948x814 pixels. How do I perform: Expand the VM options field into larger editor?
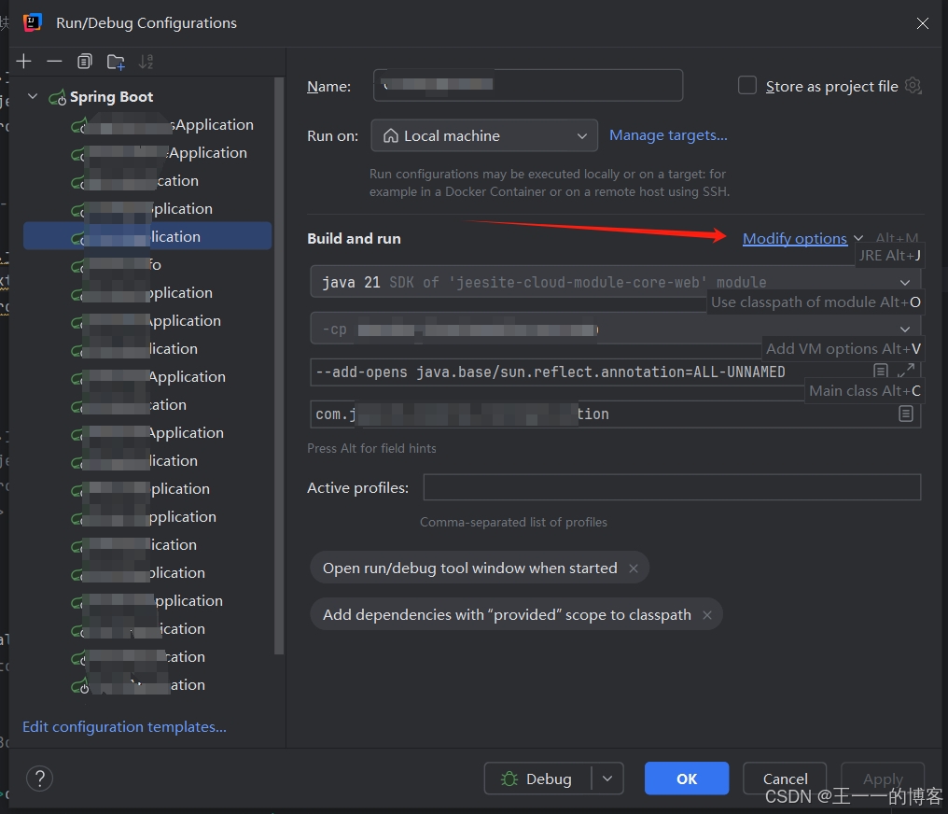point(904,371)
